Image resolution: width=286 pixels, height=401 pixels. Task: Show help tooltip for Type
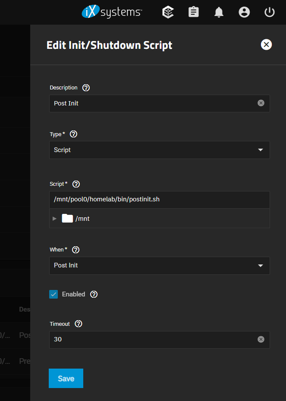point(73,134)
